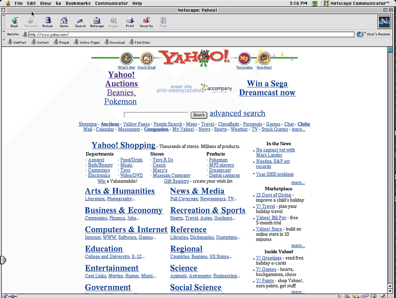
Task: Open Netscape Communicator application menu
Action: tap(356, 3)
